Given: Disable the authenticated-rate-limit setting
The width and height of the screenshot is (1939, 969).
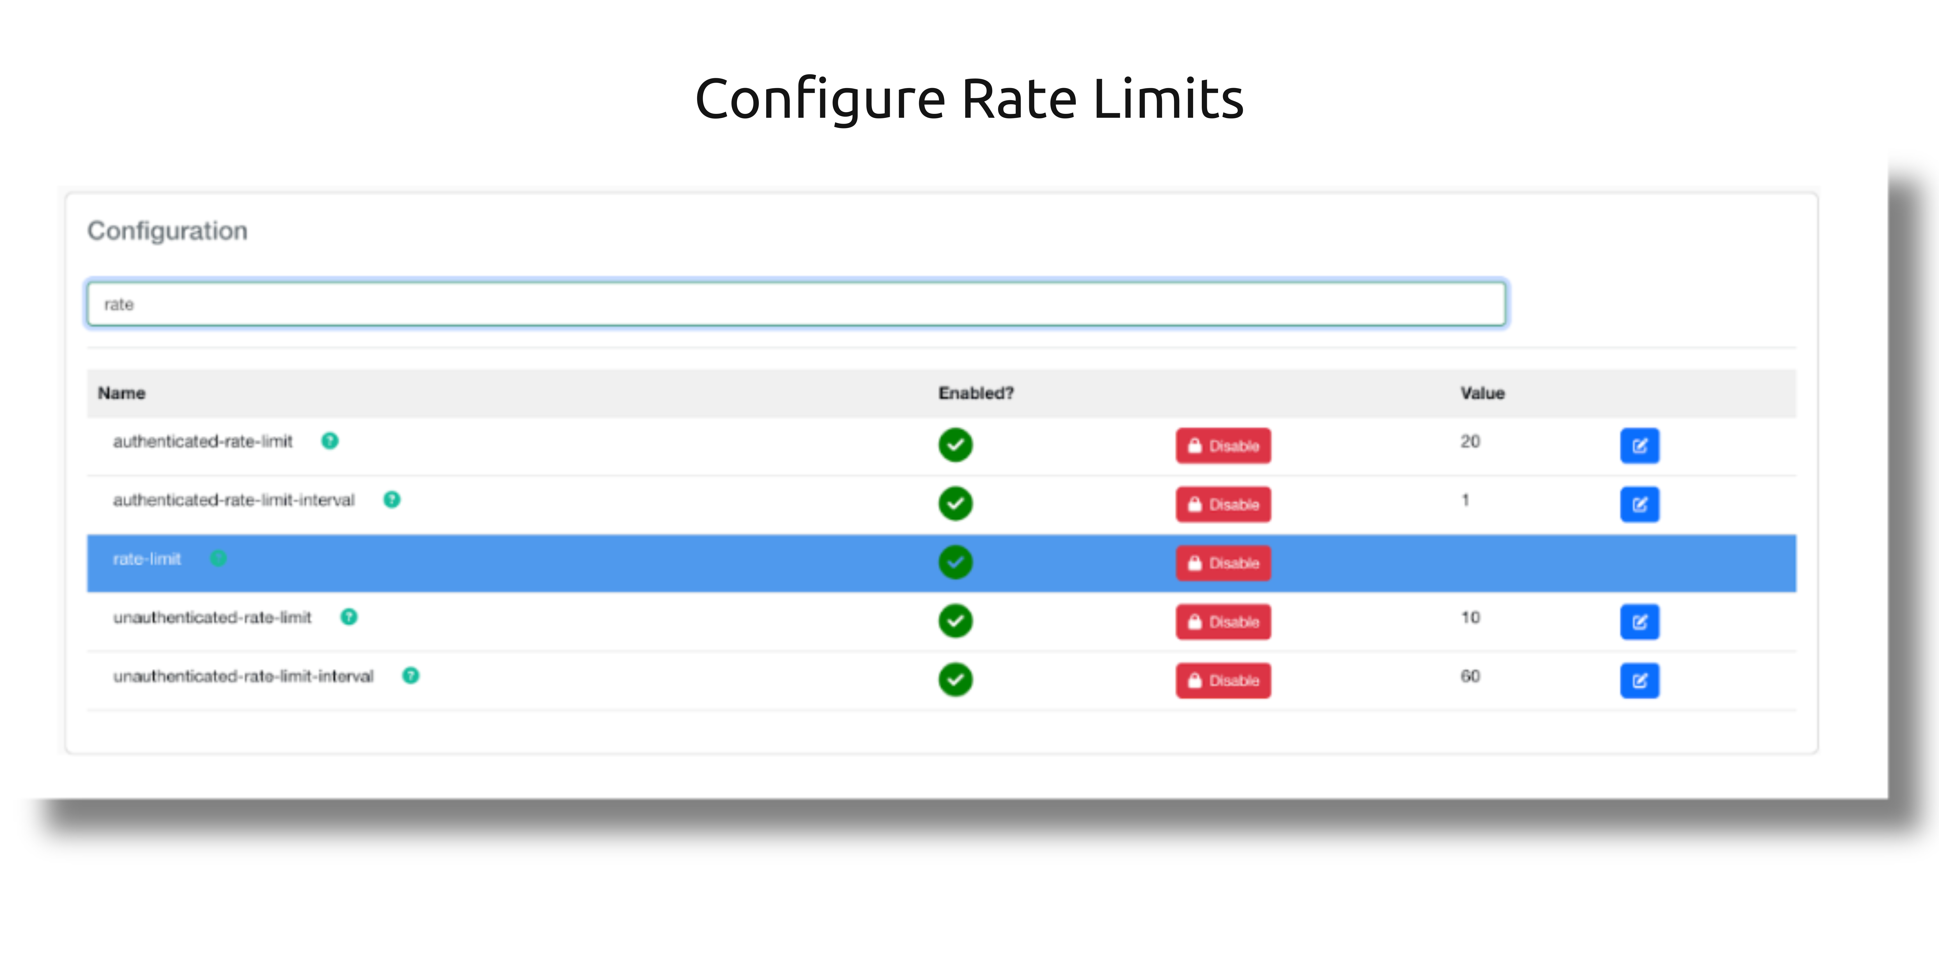Looking at the screenshot, I should 1223,446.
